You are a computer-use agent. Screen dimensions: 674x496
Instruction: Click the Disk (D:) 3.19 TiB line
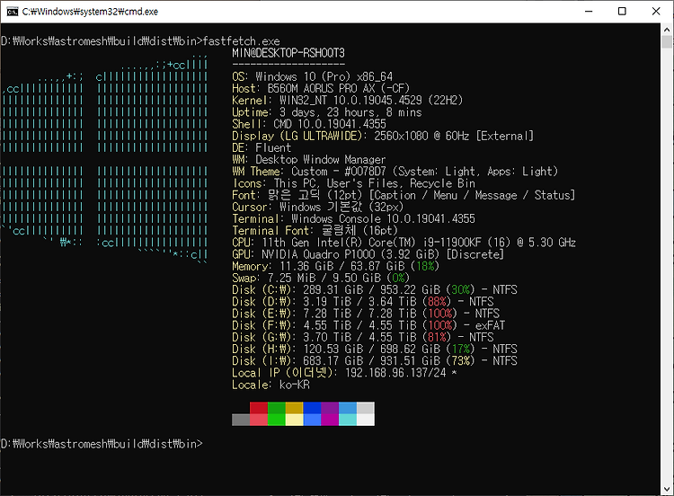(363, 302)
